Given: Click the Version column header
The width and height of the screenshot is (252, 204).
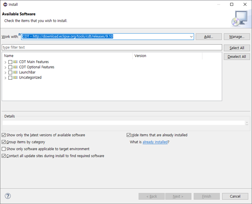Looking at the screenshot, I should (x=167, y=56).
